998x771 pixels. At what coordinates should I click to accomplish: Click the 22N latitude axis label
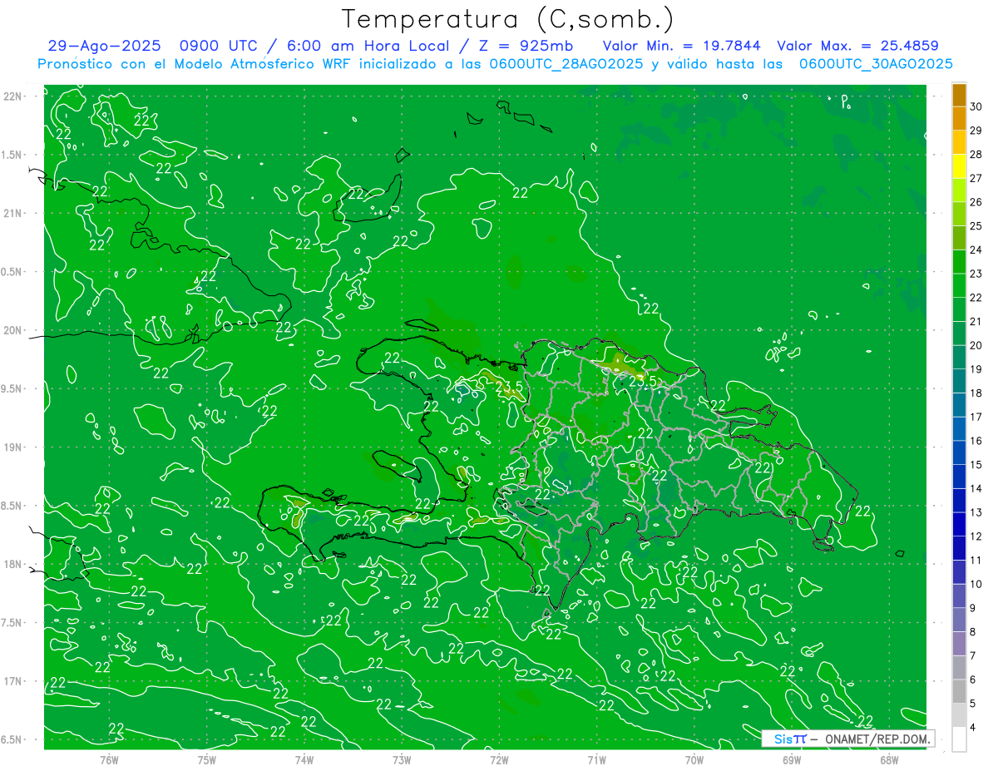[x=13, y=96]
